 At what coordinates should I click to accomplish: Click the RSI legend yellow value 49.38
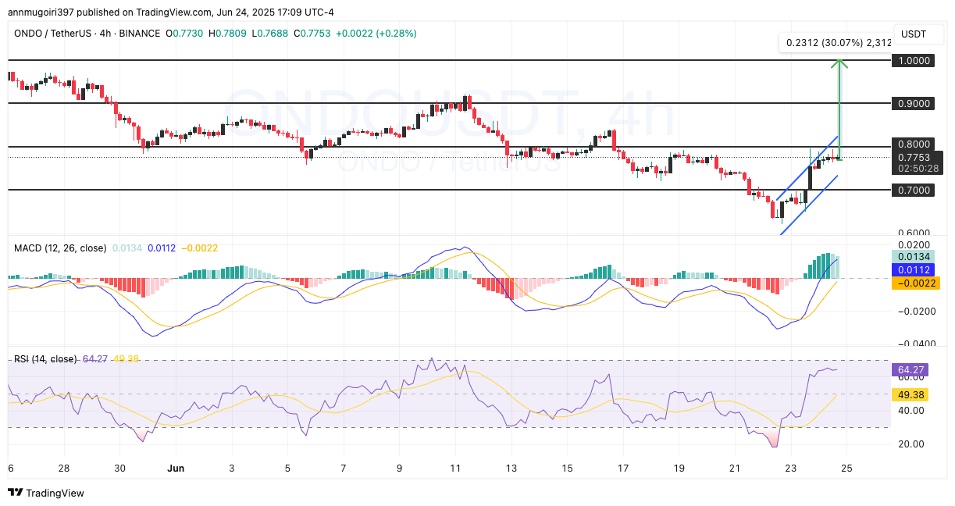point(126,359)
